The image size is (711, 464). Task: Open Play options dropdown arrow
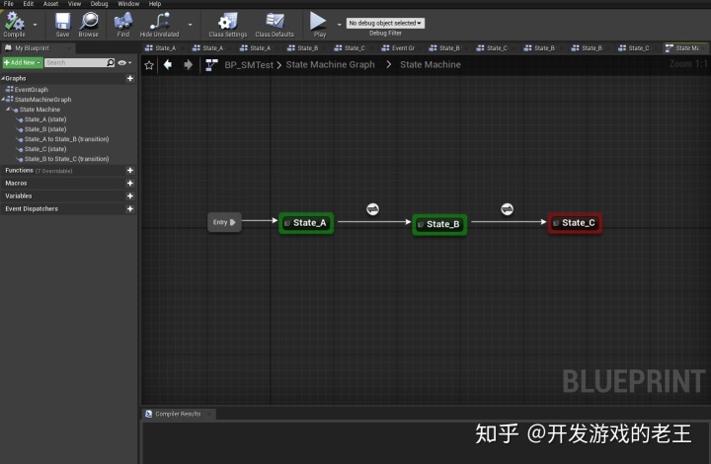coord(339,25)
